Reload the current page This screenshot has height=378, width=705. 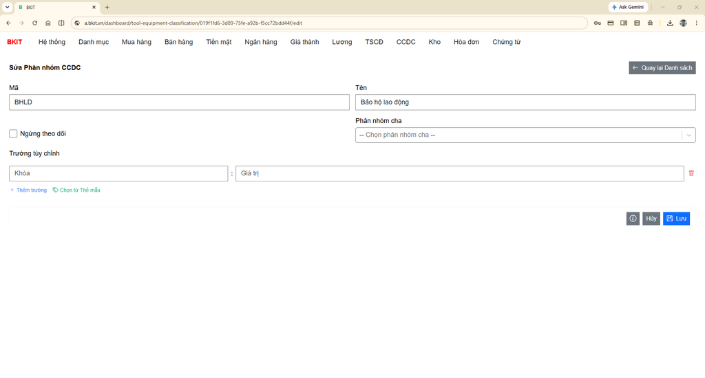pos(34,23)
